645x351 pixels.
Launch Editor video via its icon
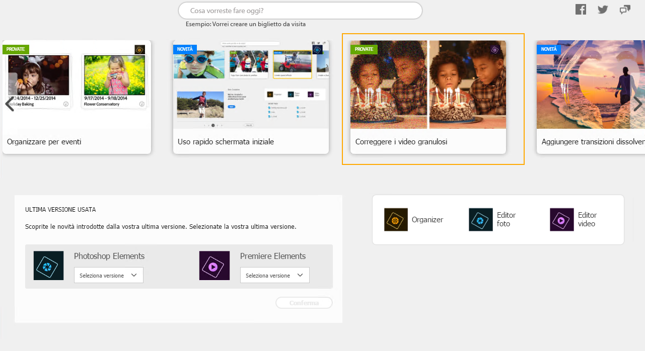[562, 220]
